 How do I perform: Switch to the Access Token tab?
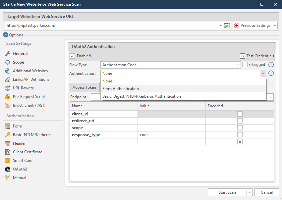pos(84,87)
